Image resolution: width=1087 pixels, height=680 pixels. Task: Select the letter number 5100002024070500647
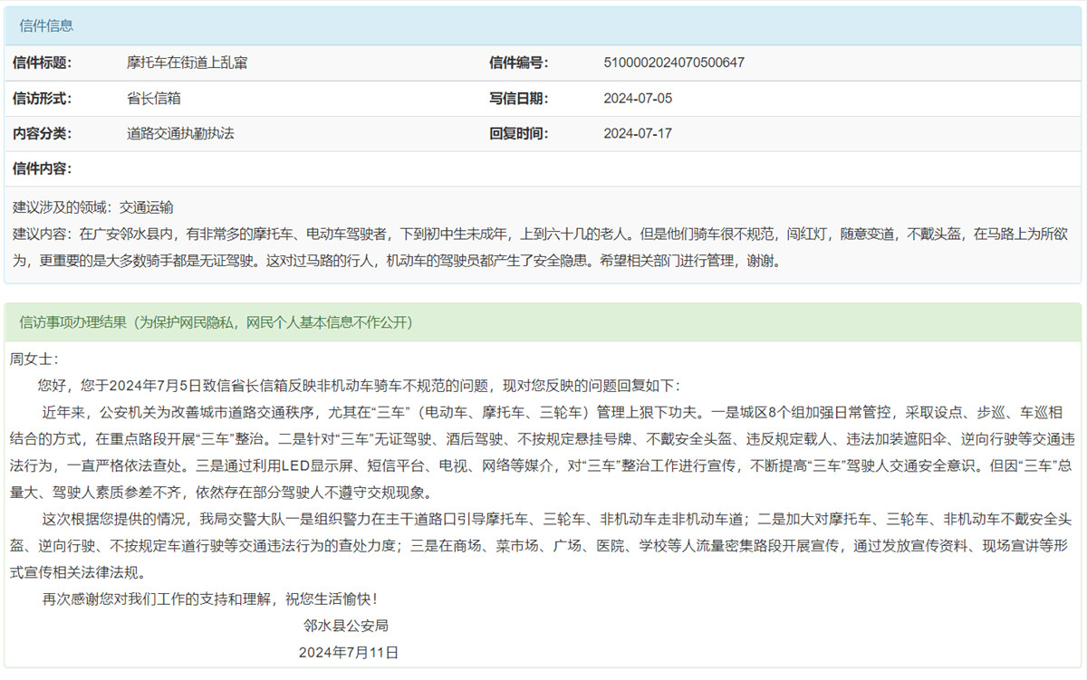[x=674, y=63]
